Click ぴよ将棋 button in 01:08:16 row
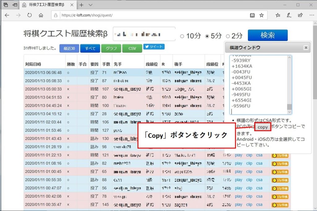 point(280,164)
